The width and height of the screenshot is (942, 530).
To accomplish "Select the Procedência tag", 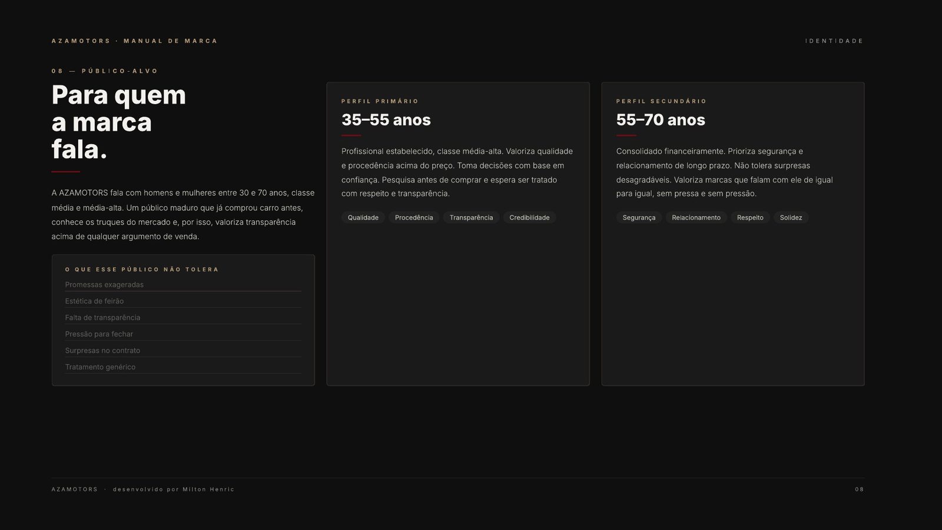I will click(414, 218).
